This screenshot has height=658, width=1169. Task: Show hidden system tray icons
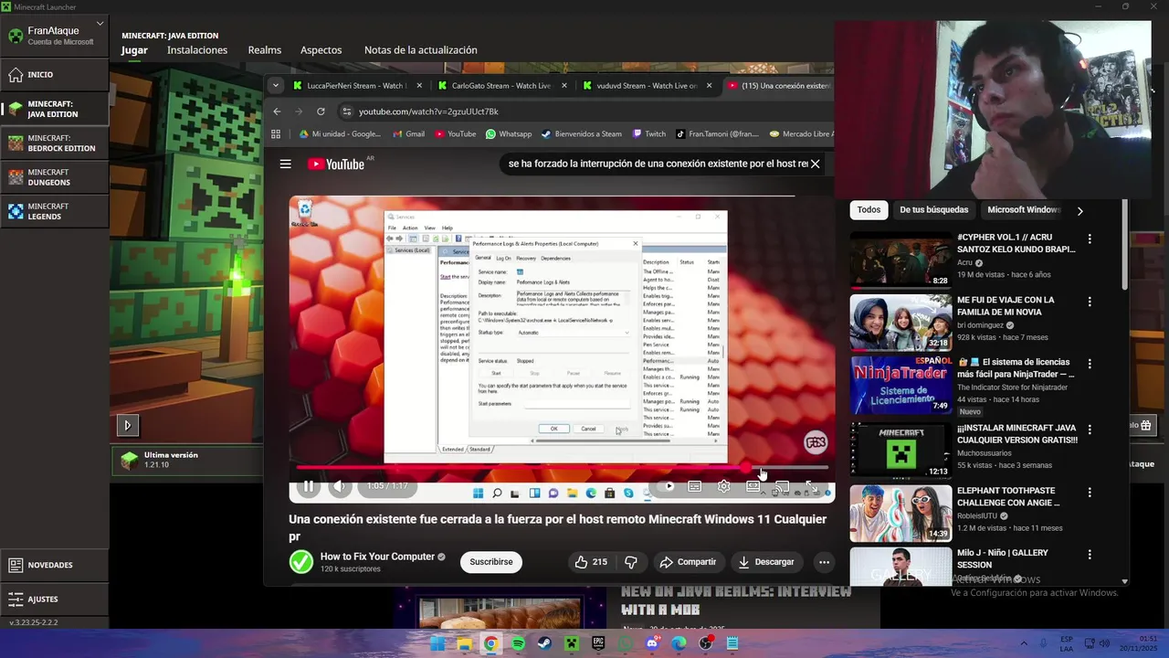[1023, 643]
